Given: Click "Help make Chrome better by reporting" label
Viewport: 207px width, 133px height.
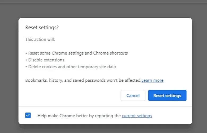Looking at the screenshot, I should pos(79,116).
